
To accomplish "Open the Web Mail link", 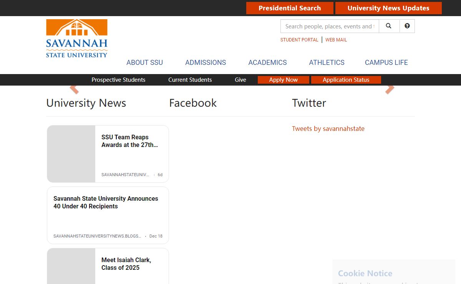I will pos(336,40).
